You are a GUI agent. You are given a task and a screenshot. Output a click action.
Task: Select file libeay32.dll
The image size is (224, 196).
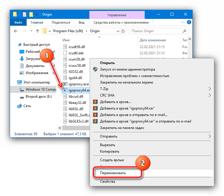coord(75,103)
